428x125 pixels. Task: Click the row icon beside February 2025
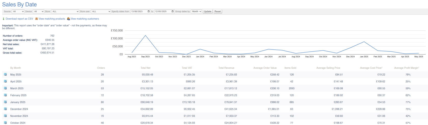coord(5,95)
